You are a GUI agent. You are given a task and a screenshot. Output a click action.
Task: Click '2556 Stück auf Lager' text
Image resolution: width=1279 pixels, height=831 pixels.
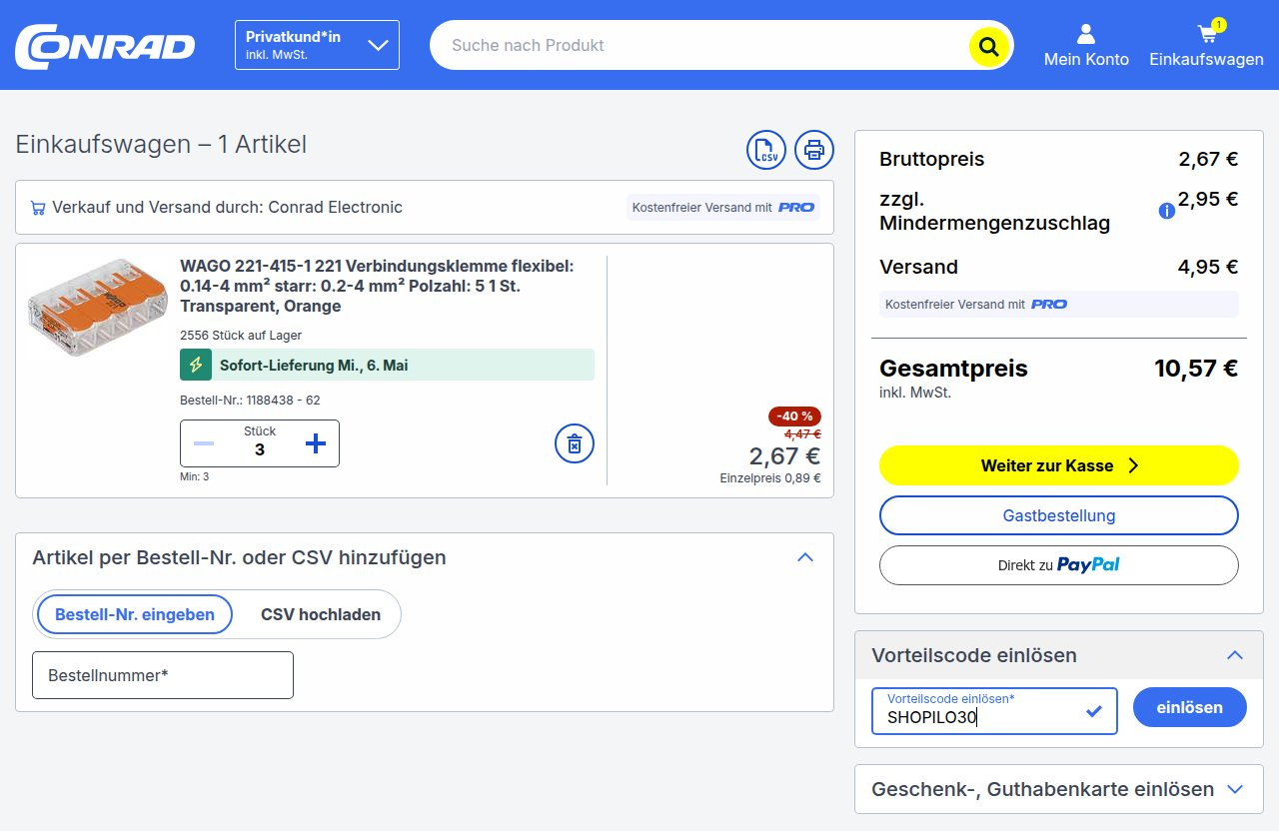[241, 336]
